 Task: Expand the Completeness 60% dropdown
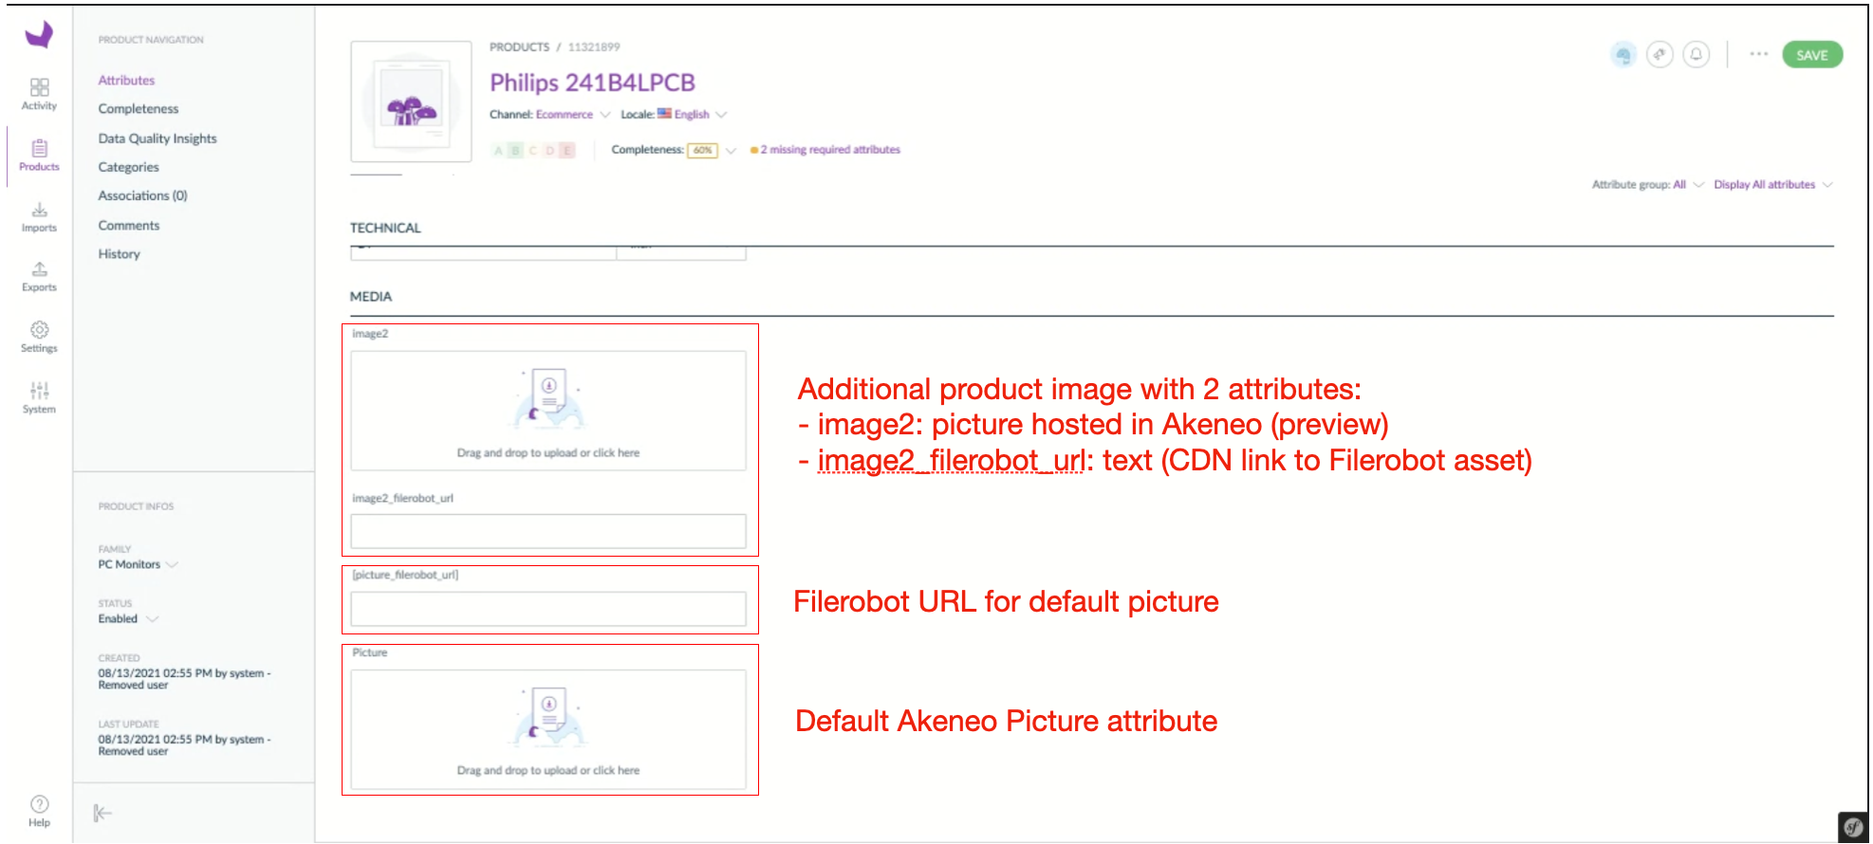pyautogui.click(x=712, y=150)
